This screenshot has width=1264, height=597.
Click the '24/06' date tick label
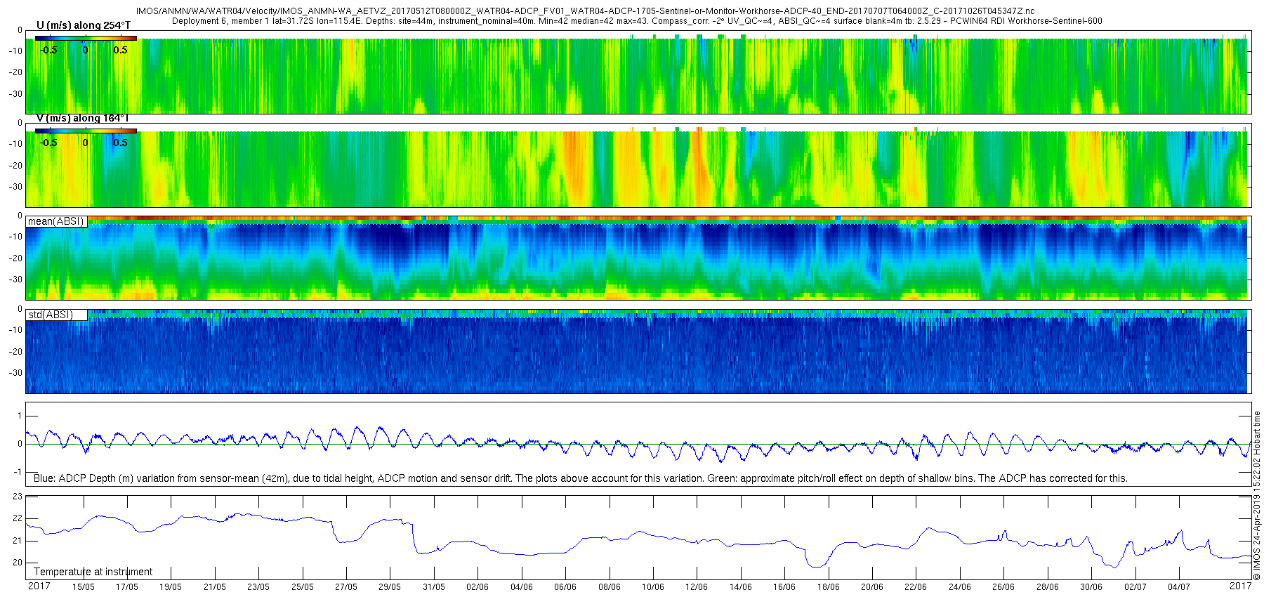coord(960,587)
